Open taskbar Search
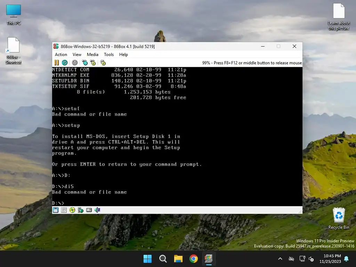The height and width of the screenshot is (267, 356). tap(163, 259)
